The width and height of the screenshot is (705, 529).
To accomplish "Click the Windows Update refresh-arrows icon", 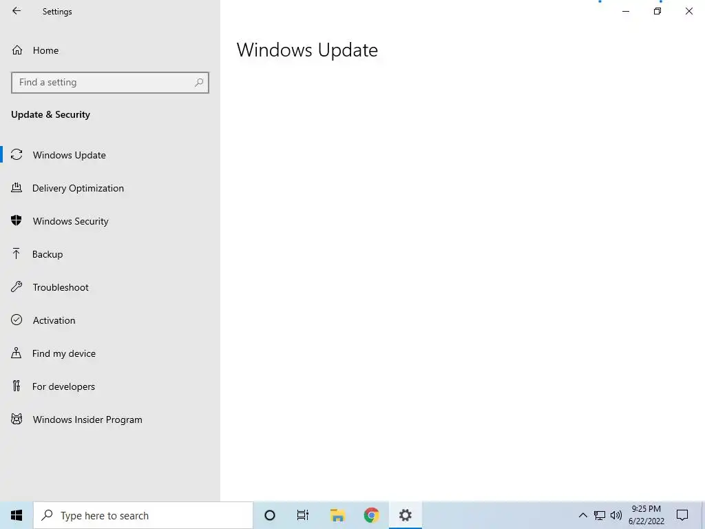I will click(x=17, y=155).
